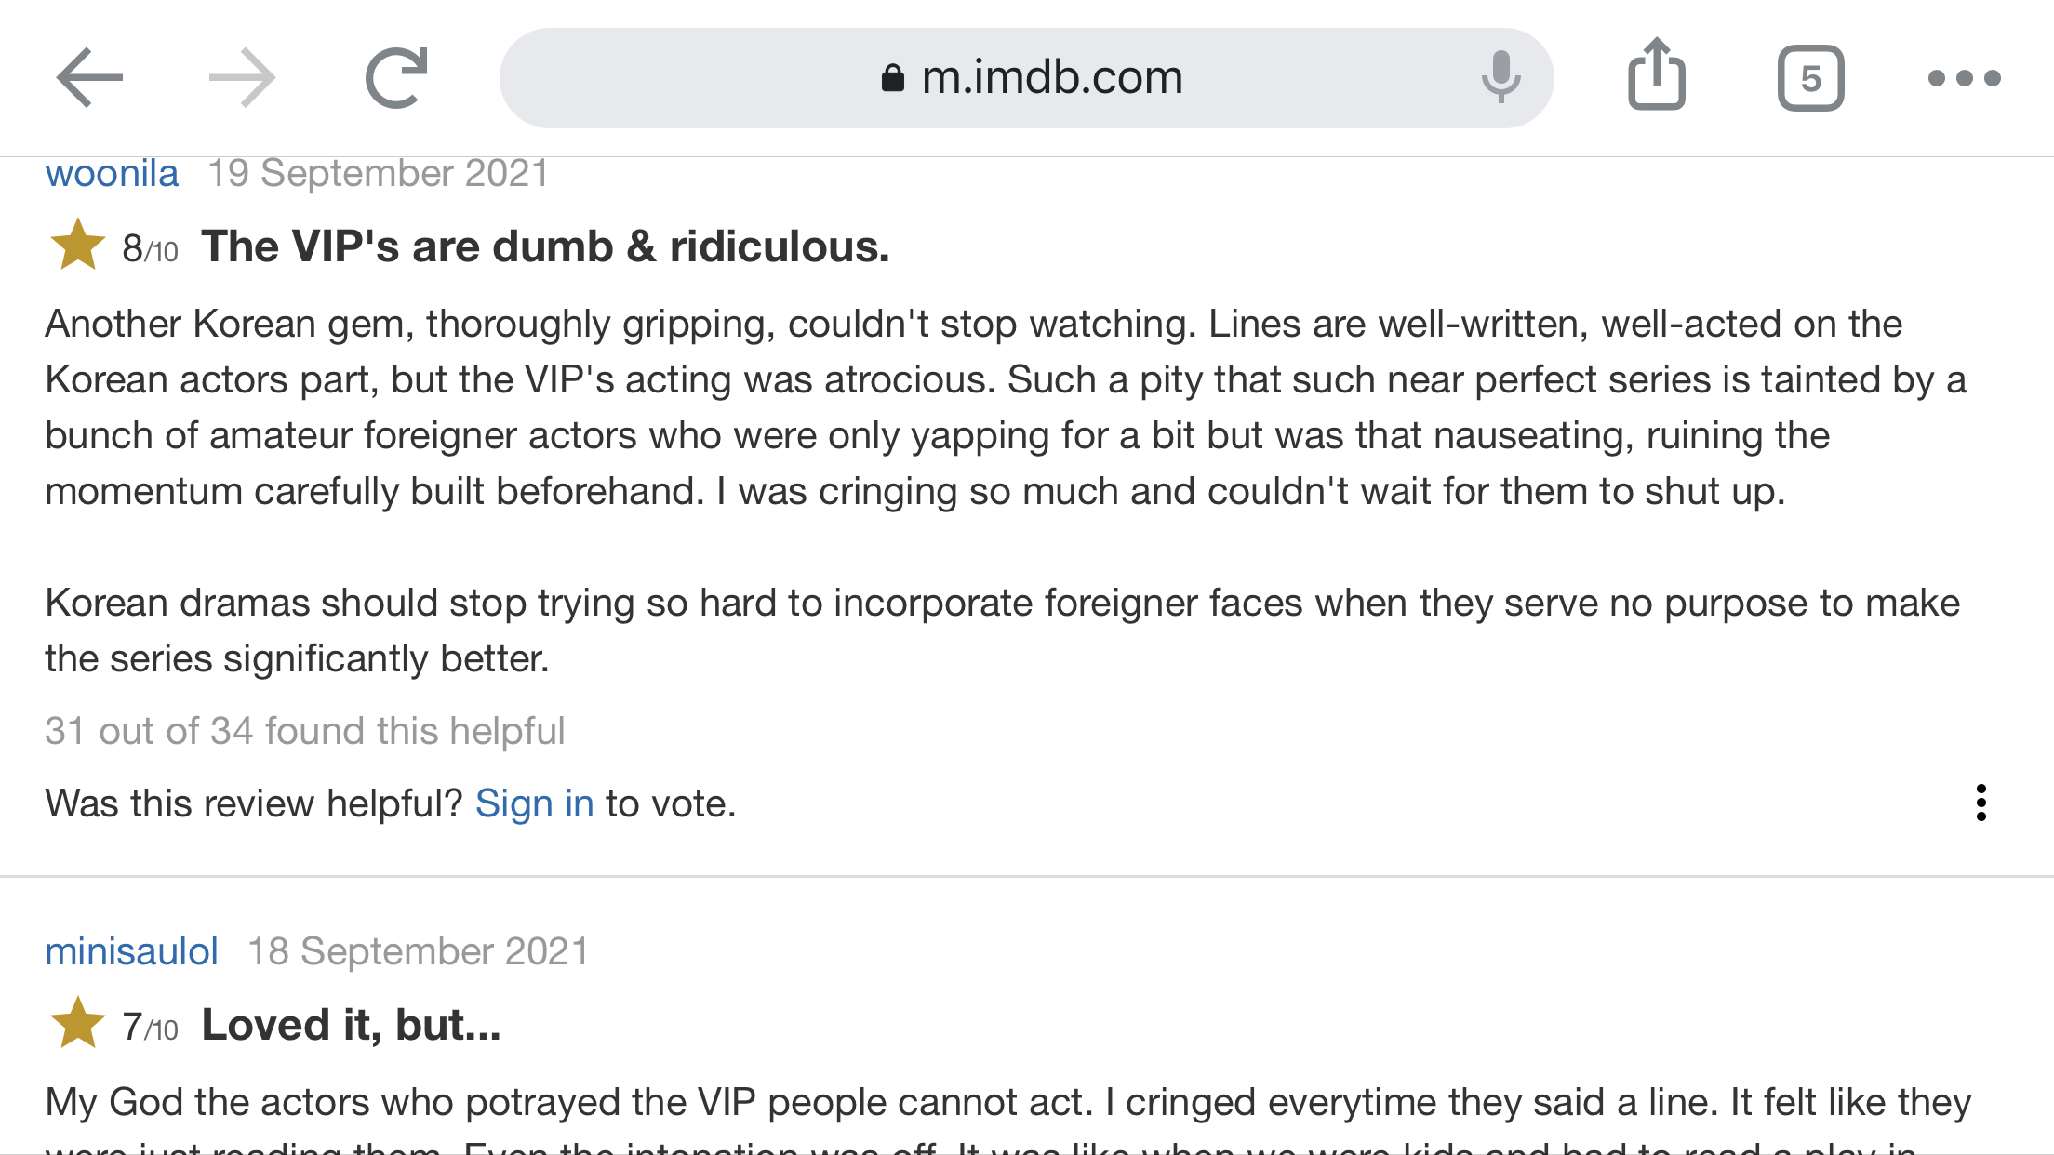2054x1155 pixels.
Task: Focus the m.imdb.com address bar
Action: (1051, 78)
